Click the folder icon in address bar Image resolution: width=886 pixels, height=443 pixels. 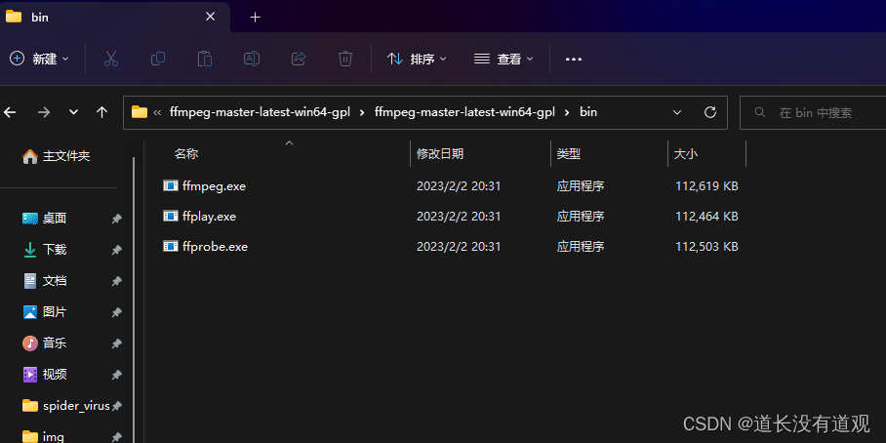click(140, 112)
